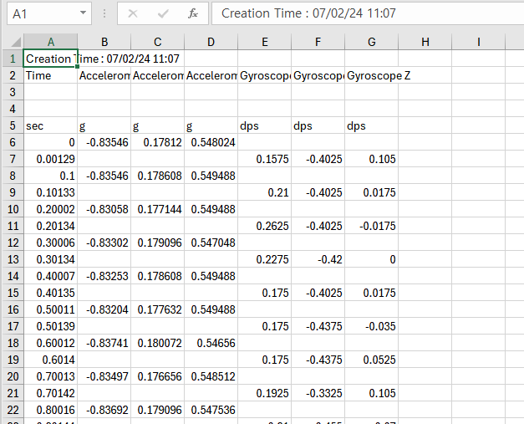Click the dps cell in column G
Screen dimensions: 524x424
pyautogui.click(x=372, y=125)
